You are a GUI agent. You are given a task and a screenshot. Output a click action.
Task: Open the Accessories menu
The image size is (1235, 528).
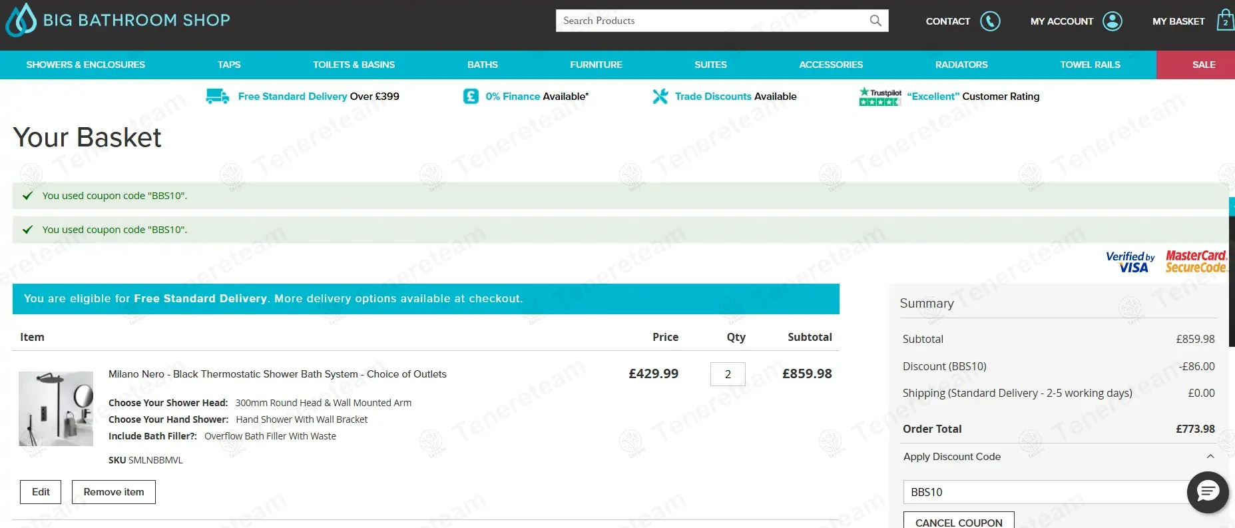coord(831,65)
